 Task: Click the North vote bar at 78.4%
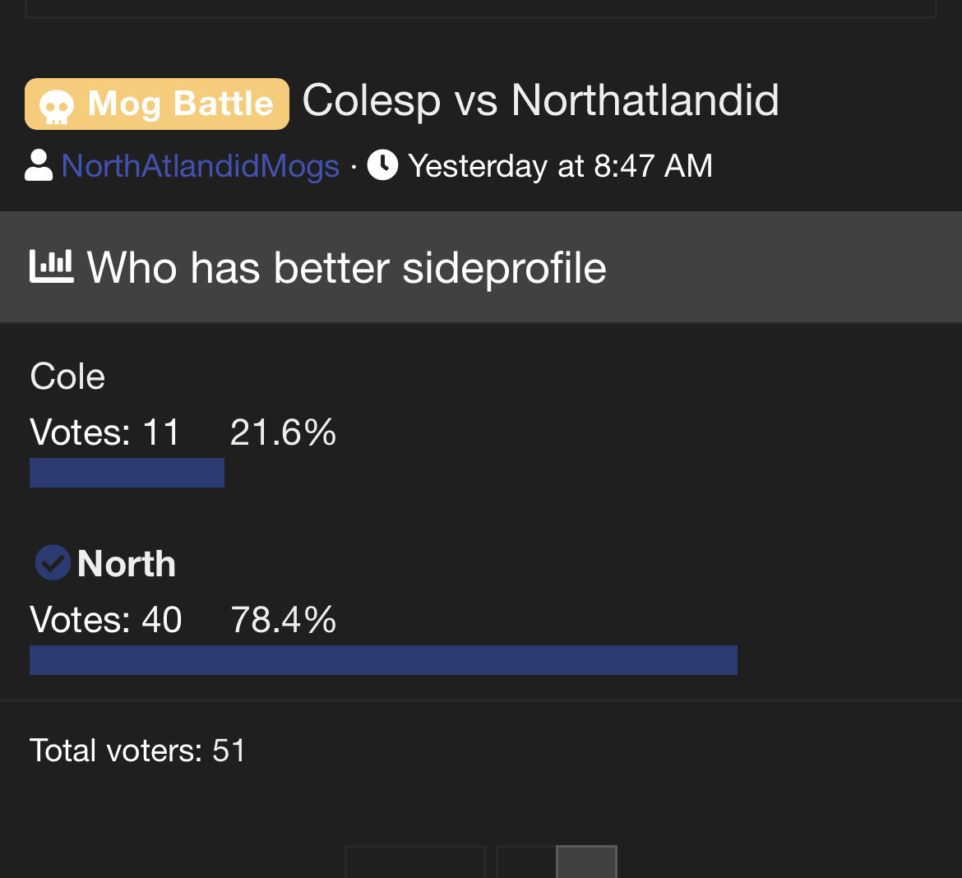383,660
